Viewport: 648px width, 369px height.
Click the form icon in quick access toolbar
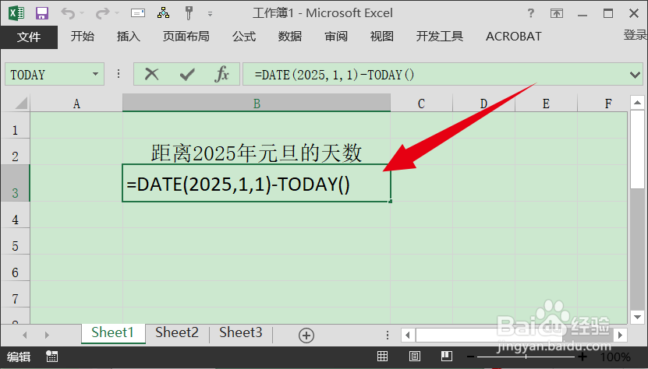pyautogui.click(x=137, y=13)
